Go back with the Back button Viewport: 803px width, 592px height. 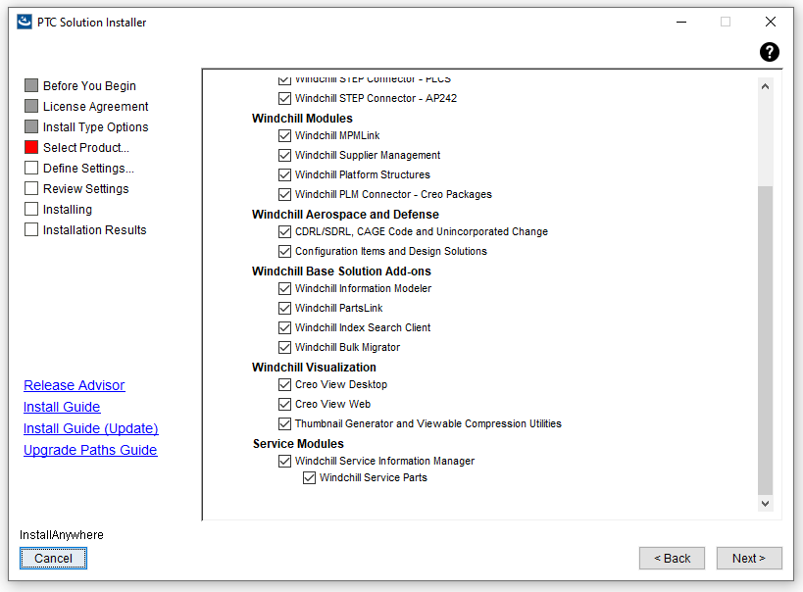672,558
